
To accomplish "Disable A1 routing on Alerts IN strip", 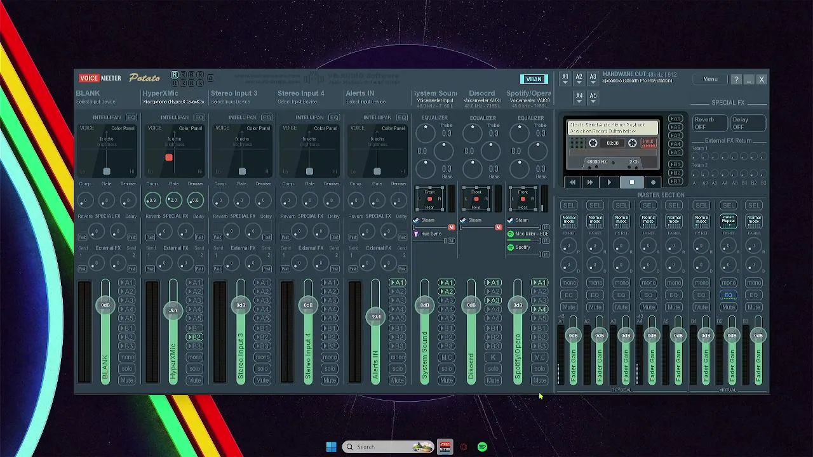I will click(x=397, y=282).
